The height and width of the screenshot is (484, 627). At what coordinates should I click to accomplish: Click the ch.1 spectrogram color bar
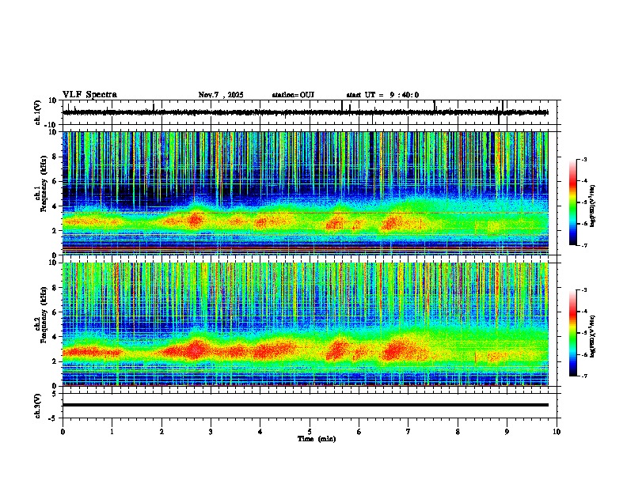573,202
